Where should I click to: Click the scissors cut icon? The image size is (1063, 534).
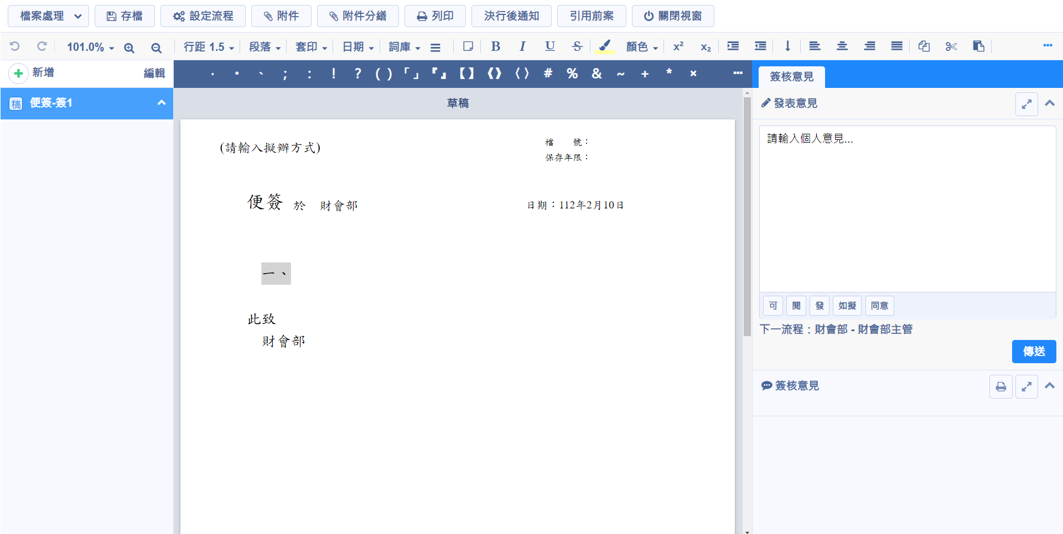pyautogui.click(x=951, y=46)
